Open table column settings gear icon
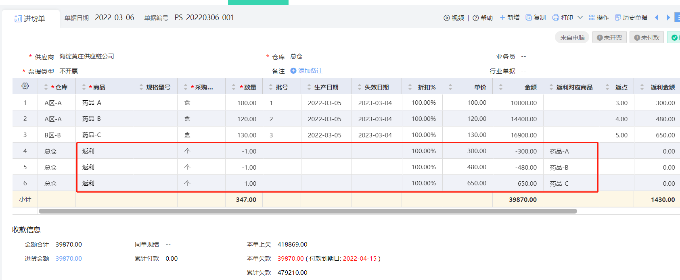 click(x=25, y=86)
